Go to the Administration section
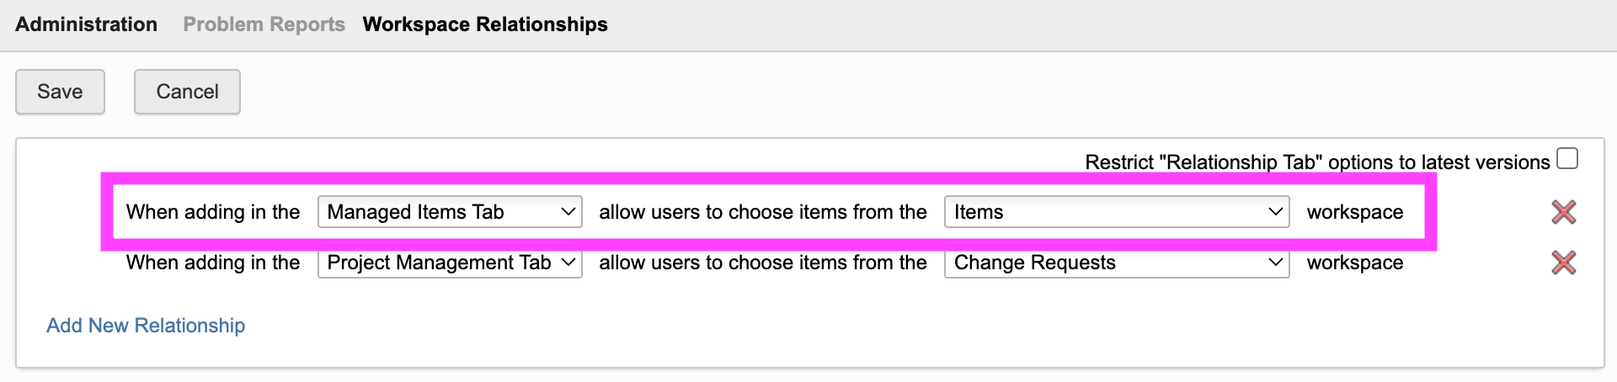The height and width of the screenshot is (382, 1617). click(x=86, y=24)
